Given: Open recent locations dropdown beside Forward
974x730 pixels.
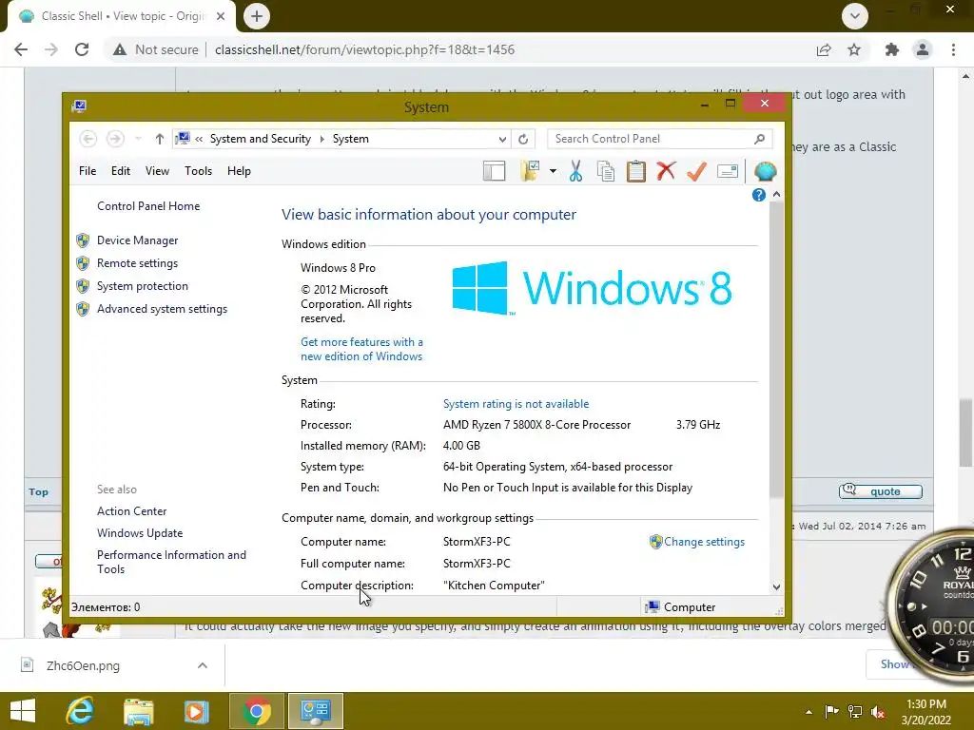Looking at the screenshot, I should (138, 139).
